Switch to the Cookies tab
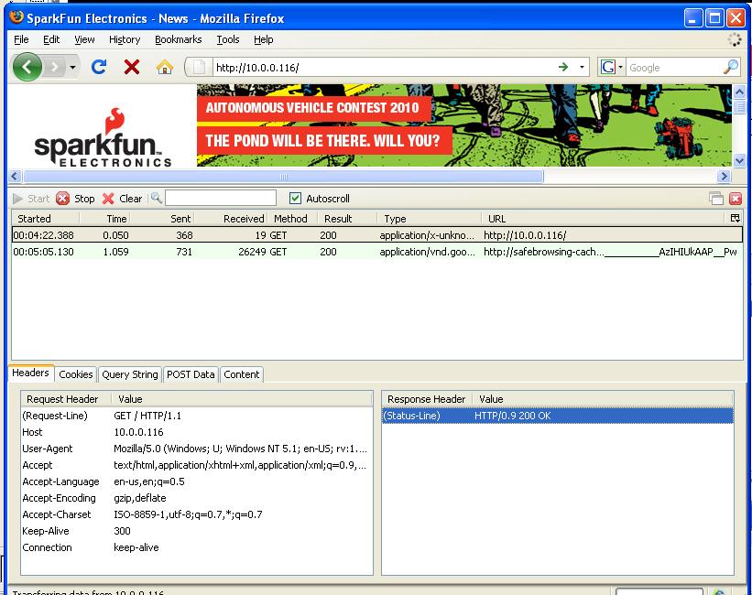This screenshot has width=752, height=595. (76, 374)
